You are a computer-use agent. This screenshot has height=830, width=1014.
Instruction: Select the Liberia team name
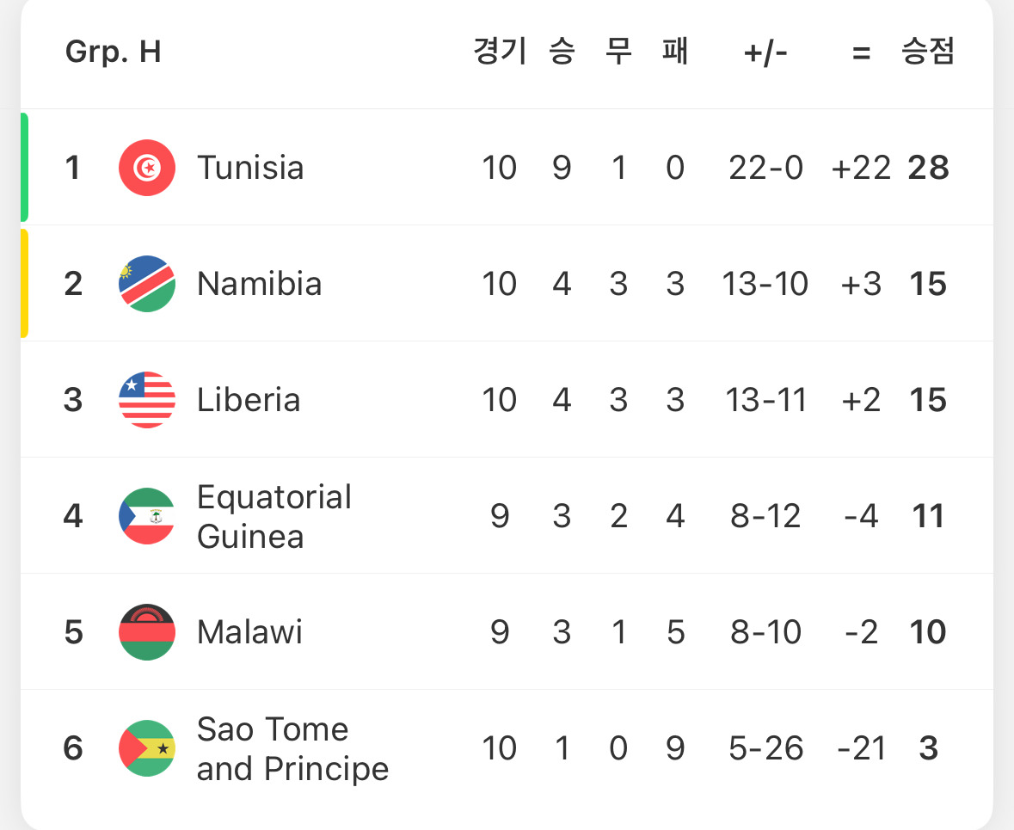(x=249, y=400)
